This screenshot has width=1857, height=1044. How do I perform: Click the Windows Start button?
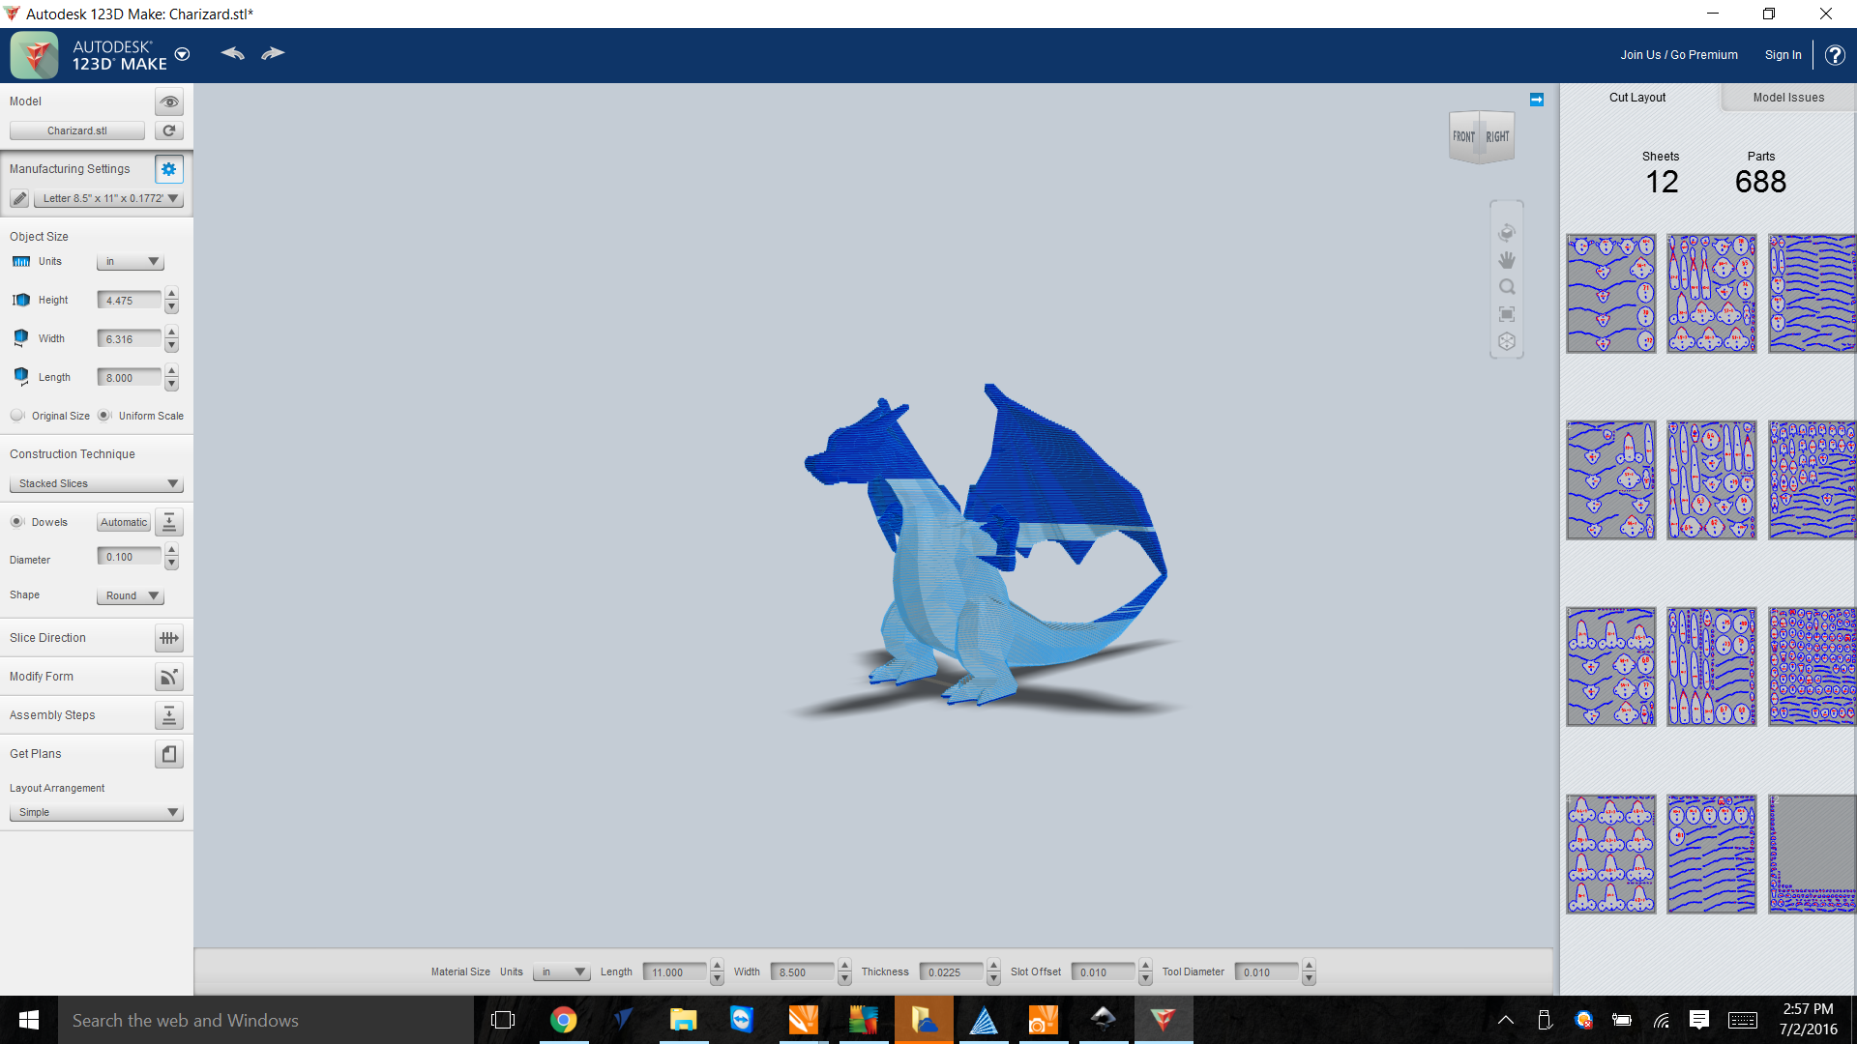(x=29, y=1020)
